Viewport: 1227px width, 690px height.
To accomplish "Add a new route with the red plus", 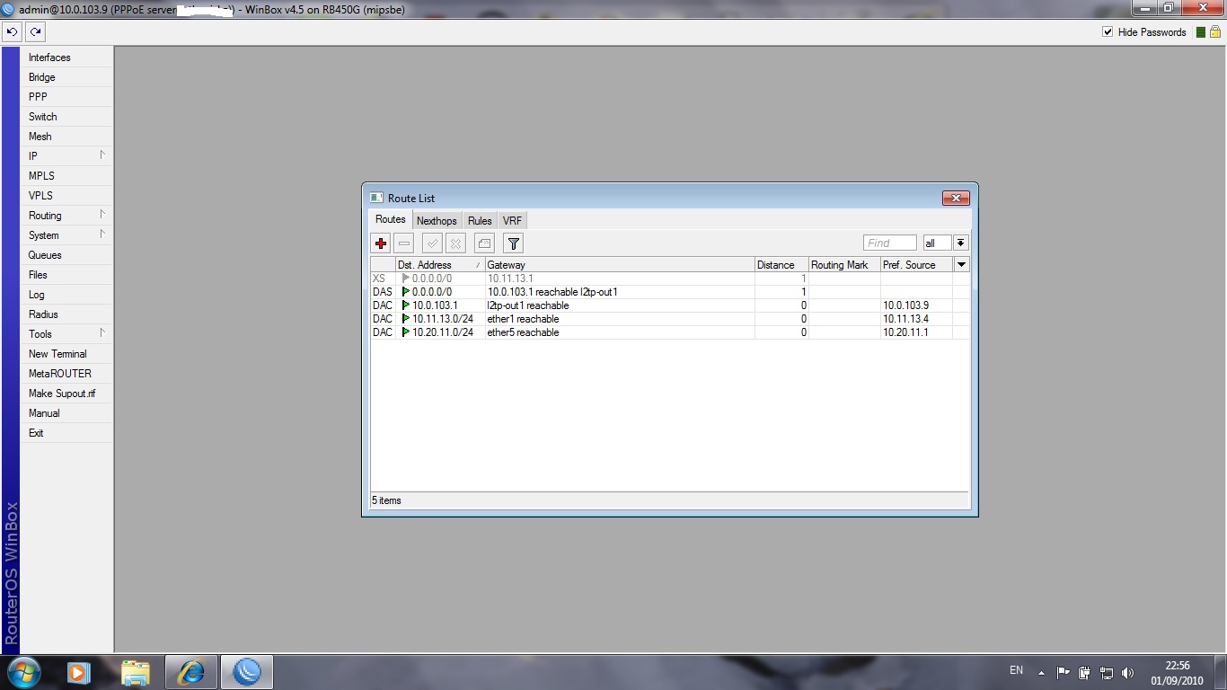I will 381,243.
